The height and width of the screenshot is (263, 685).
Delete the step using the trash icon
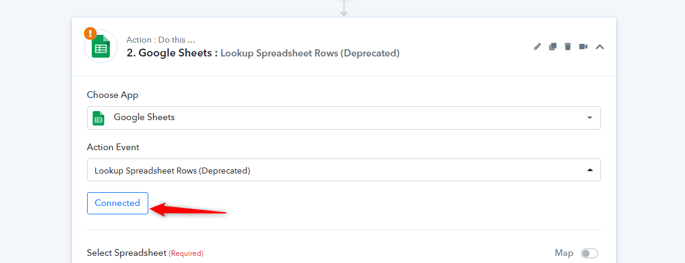pos(568,47)
